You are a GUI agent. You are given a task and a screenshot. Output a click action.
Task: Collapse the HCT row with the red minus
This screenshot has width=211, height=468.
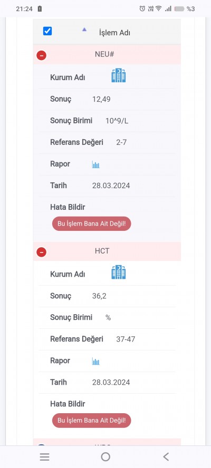point(41,252)
